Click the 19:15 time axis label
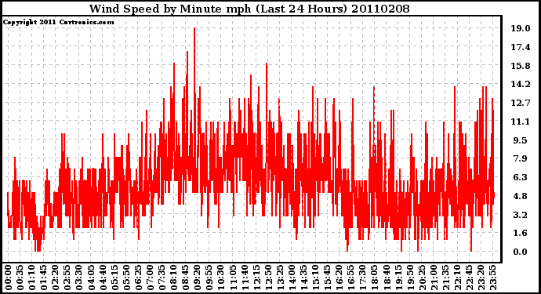This screenshot has width=541, height=294. click(x=398, y=278)
